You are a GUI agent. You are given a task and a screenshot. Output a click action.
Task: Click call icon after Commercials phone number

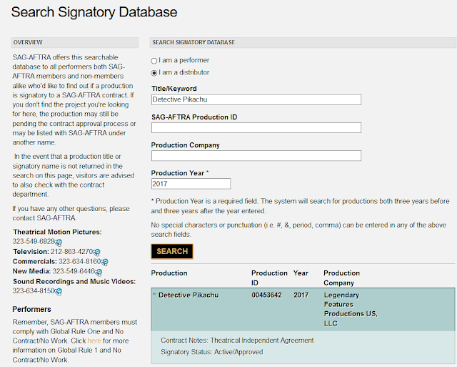coord(105,262)
